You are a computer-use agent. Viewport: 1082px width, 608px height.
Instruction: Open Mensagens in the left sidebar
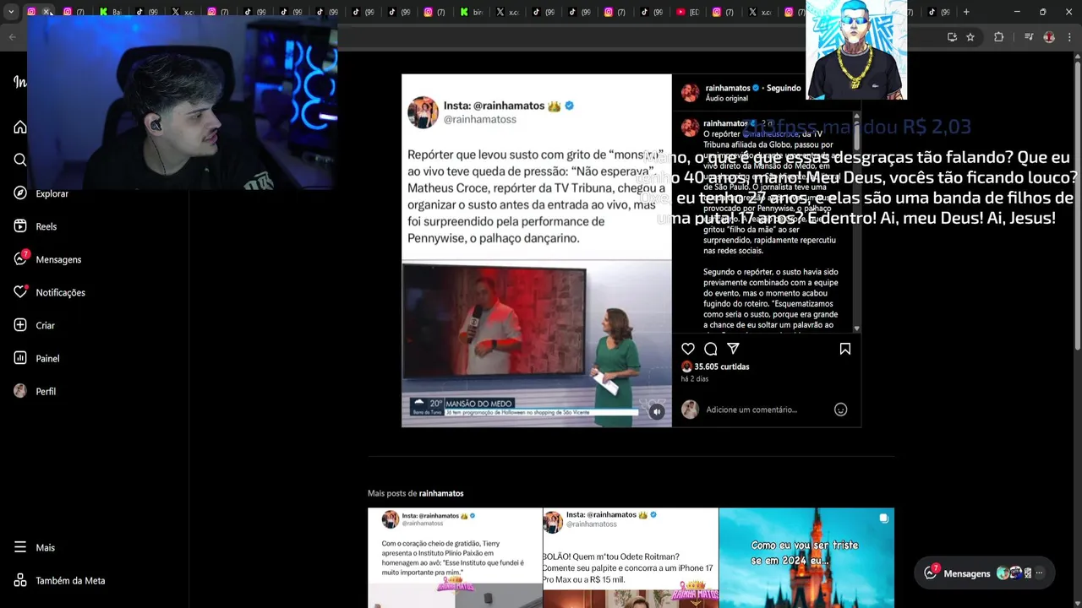click(x=47, y=259)
